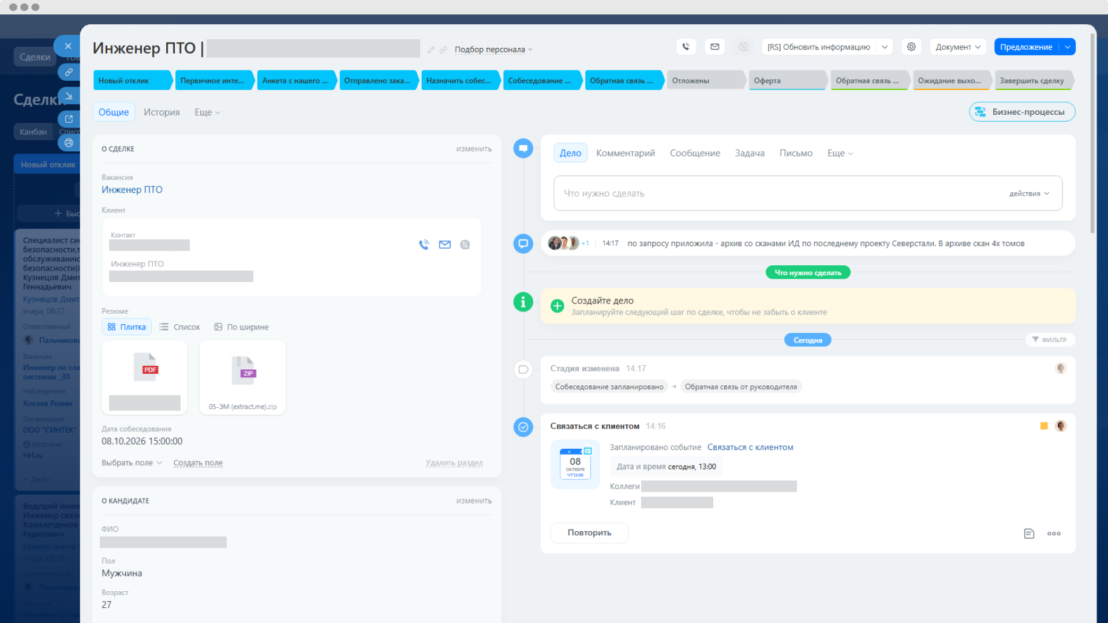Open the Связаться с клиентом link
Screen dimensions: 1108x623
pos(750,447)
